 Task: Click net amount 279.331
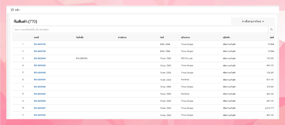270,87
